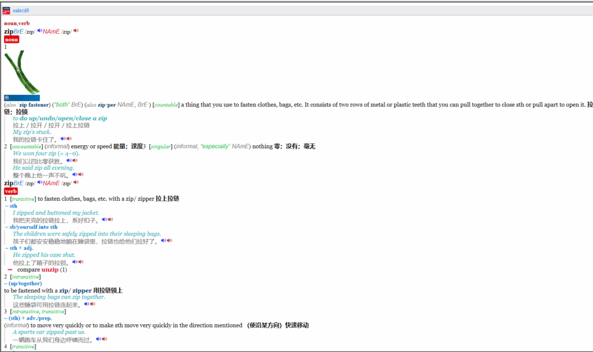Click the "noun,verb" part-of-speech header
This screenshot has width=593, height=352.
(17, 23)
